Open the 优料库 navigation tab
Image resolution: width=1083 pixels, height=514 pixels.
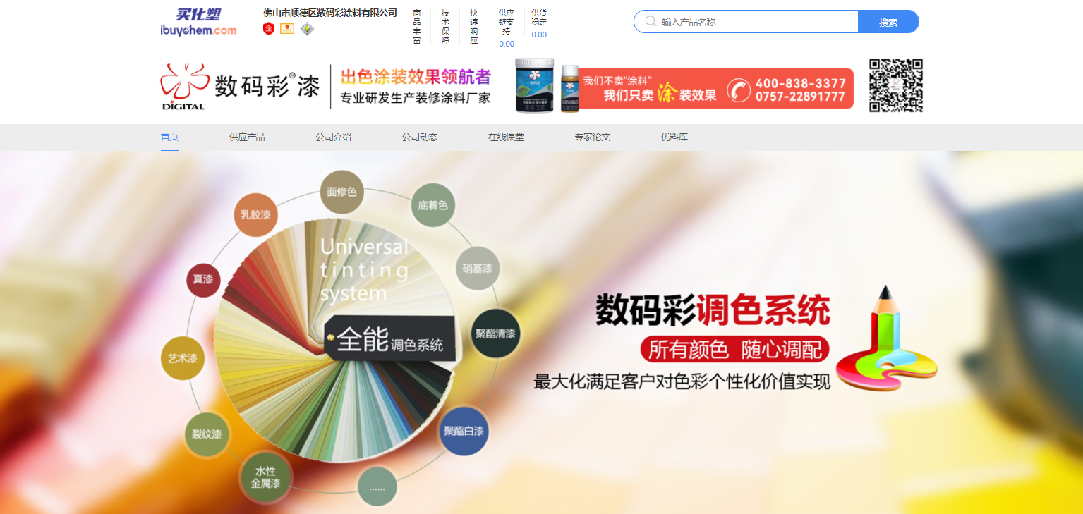(674, 137)
